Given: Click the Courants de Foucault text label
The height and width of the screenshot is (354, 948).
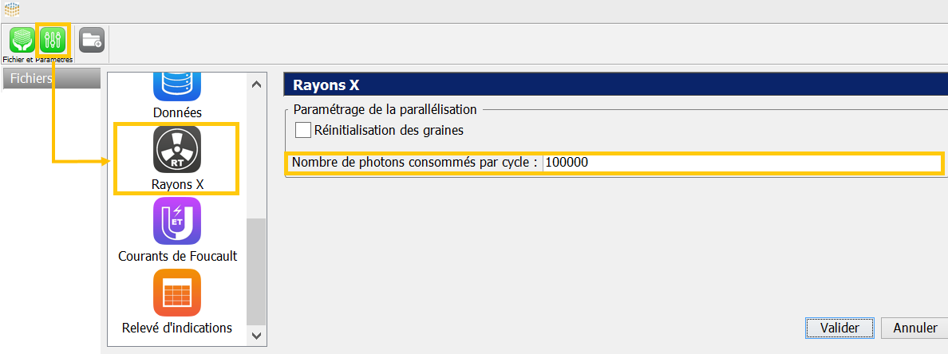Looking at the screenshot, I should point(177,256).
